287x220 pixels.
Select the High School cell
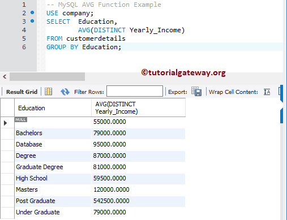(x=53, y=179)
